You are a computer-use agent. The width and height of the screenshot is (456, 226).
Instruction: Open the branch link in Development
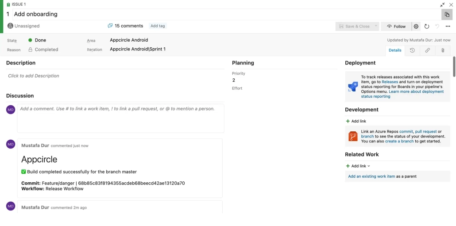(367, 136)
